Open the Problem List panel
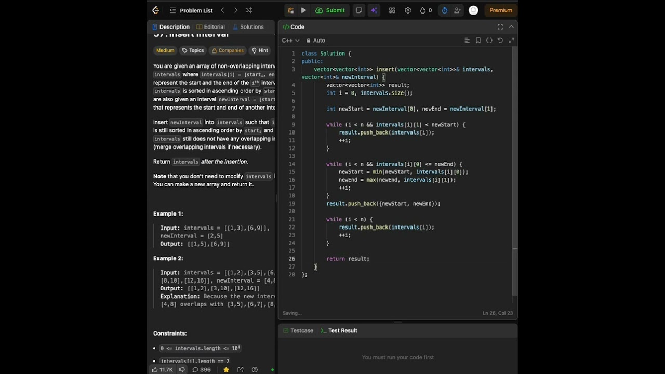This screenshot has height=374, width=665. click(x=191, y=10)
